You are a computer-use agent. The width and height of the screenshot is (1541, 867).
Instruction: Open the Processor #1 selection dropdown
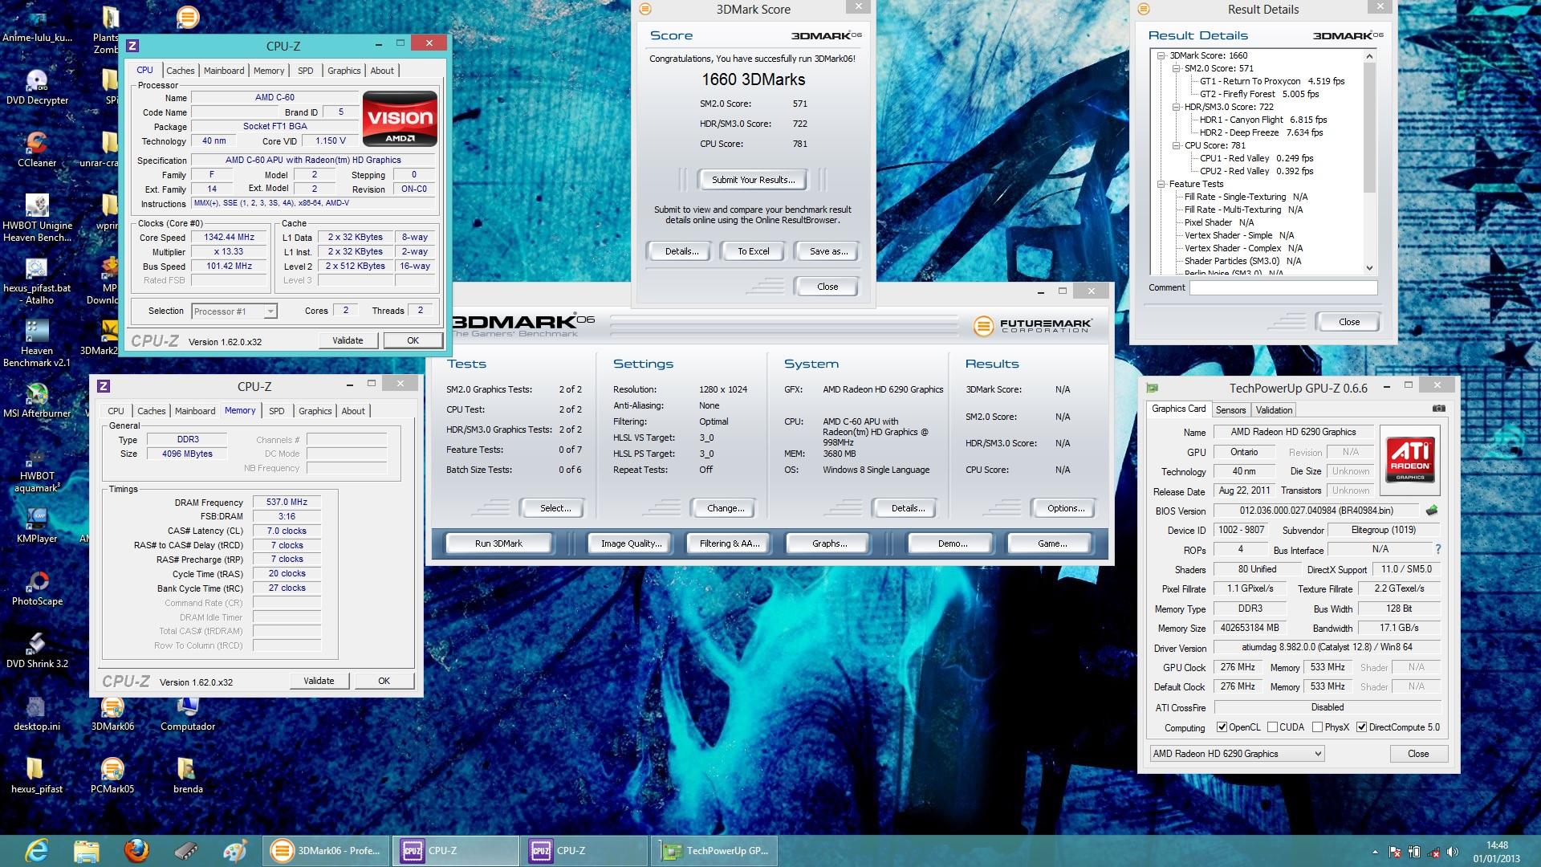[x=234, y=311]
